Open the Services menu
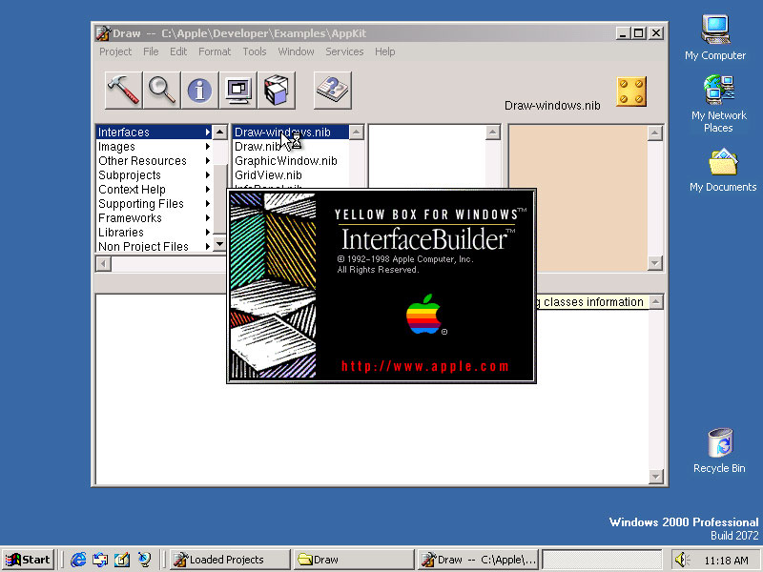This screenshot has height=572, width=763. point(344,51)
